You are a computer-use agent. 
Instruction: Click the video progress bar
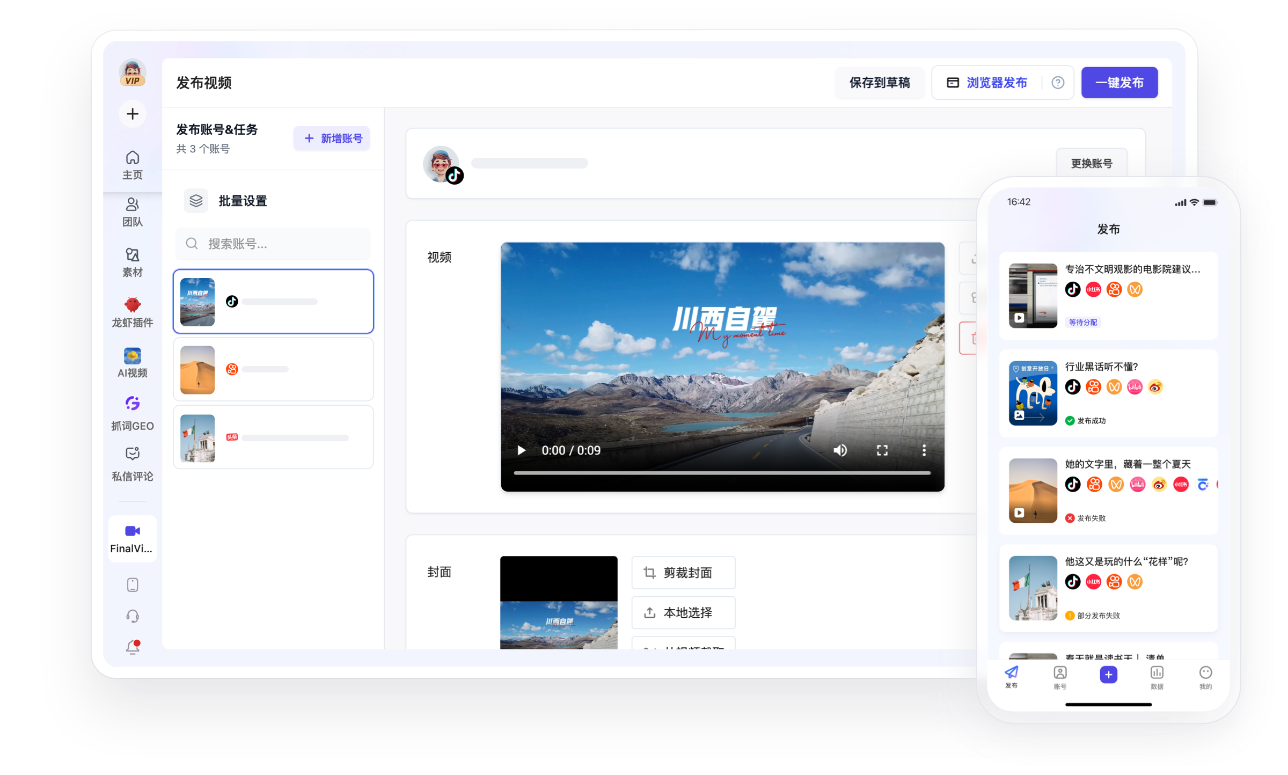tap(722, 473)
